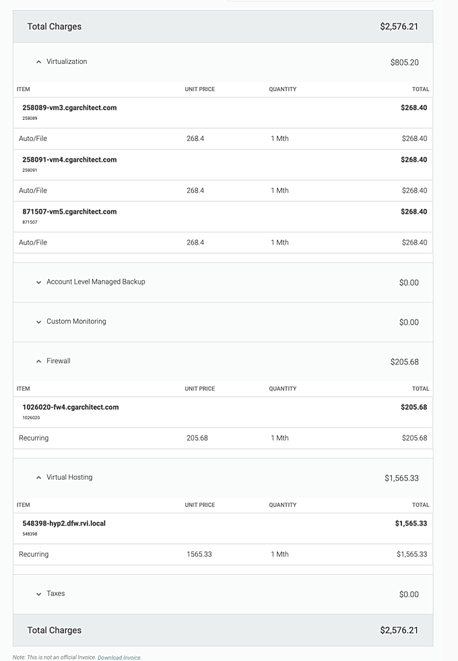Open 258091-vm4.cgarchitect.com item
458x661 pixels.
coord(69,160)
